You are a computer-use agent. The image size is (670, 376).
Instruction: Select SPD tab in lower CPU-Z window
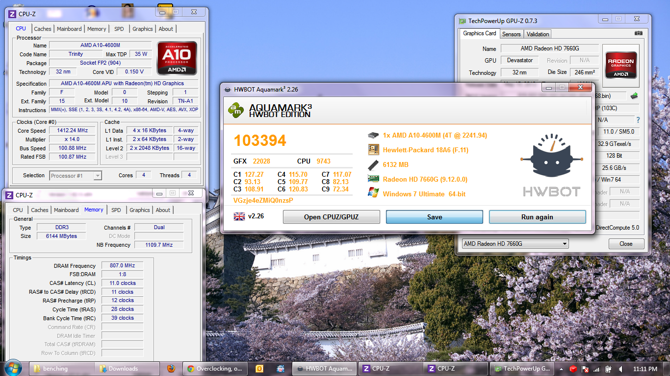click(116, 210)
